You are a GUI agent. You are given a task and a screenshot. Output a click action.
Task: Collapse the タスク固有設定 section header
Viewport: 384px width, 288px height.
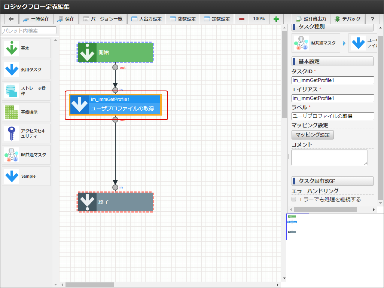333,181
